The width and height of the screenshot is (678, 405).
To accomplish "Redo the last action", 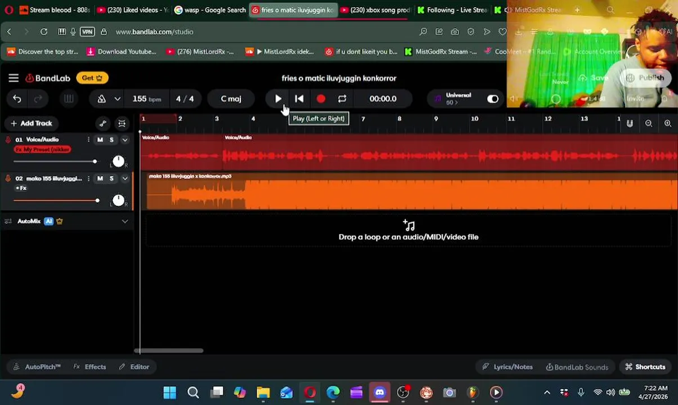I will pos(38,99).
